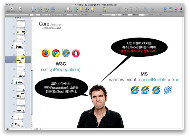Toggle the auto-shrink checkbox in format bar
The height and width of the screenshot is (136, 190).
81,15
